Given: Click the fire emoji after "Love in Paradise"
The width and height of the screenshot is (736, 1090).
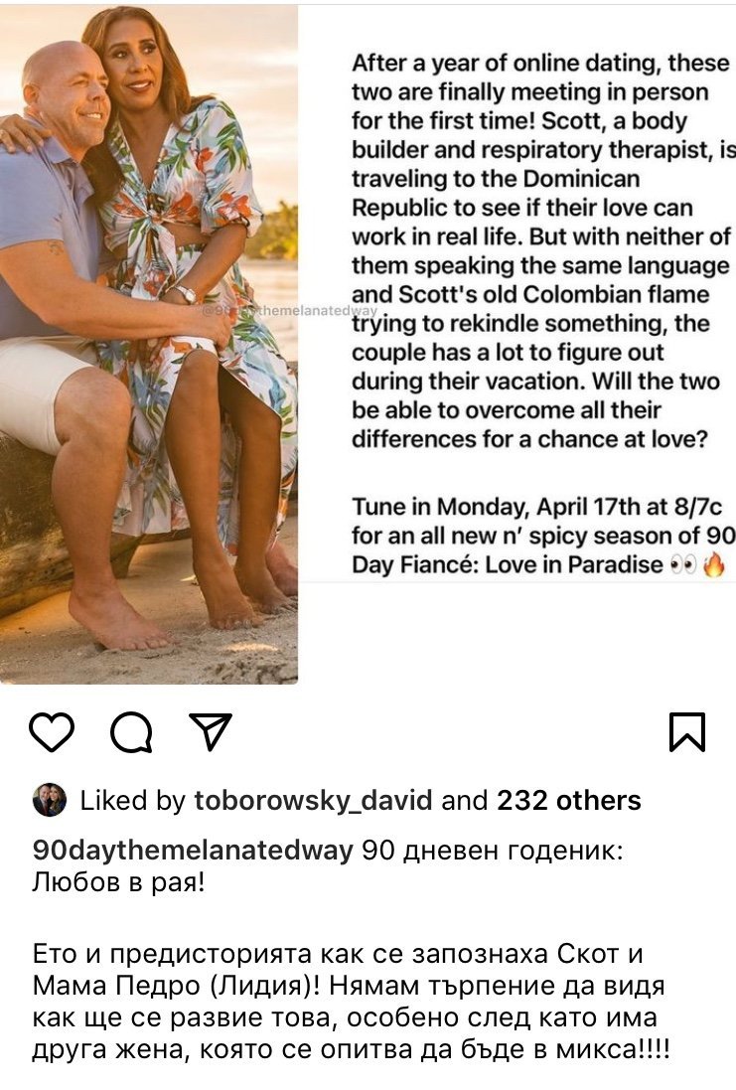Looking at the screenshot, I should [x=714, y=565].
